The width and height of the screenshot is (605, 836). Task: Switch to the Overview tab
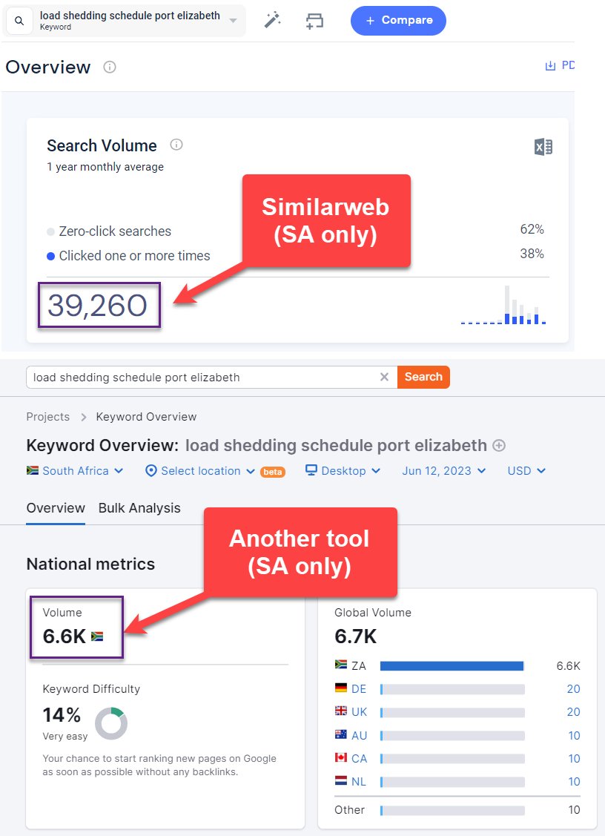56,508
